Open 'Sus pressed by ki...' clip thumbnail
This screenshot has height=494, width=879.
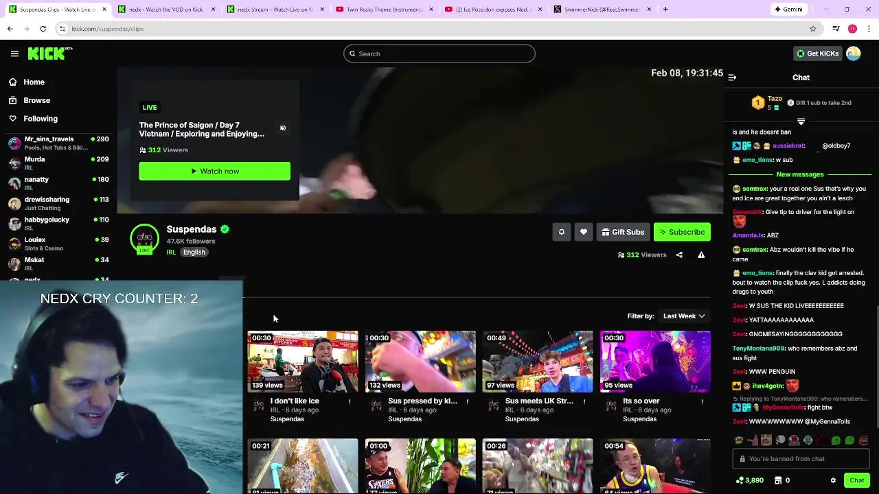click(x=420, y=362)
